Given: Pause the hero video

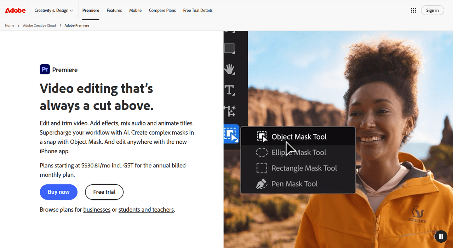Looking at the screenshot, I should (441, 236).
